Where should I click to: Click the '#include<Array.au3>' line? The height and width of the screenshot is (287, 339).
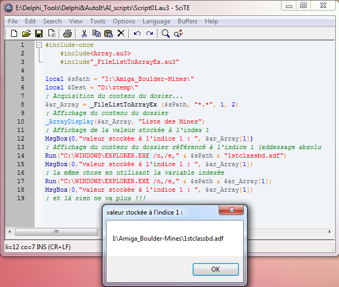pyautogui.click(x=96, y=53)
